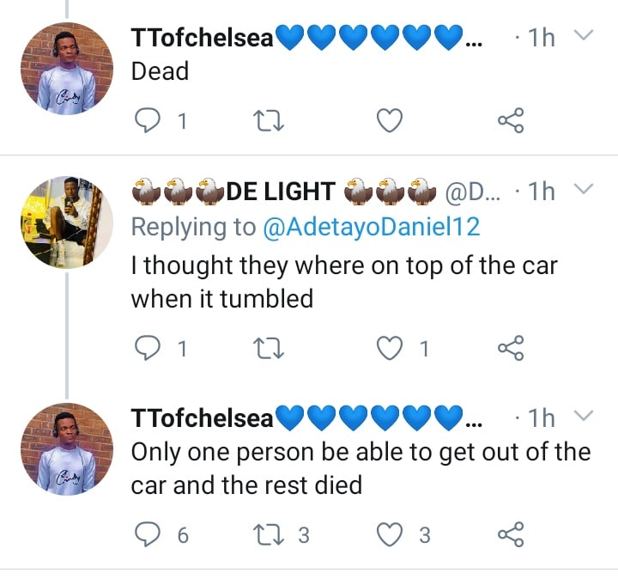Like the "Dead" tweet

pyautogui.click(x=390, y=122)
